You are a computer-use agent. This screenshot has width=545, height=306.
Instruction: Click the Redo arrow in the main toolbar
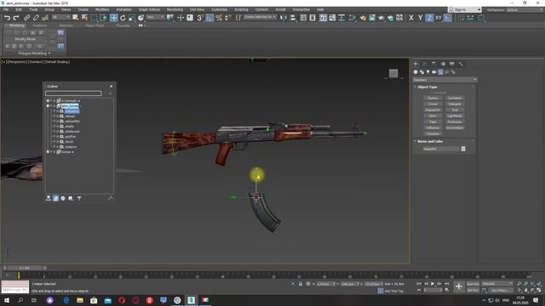pos(15,18)
